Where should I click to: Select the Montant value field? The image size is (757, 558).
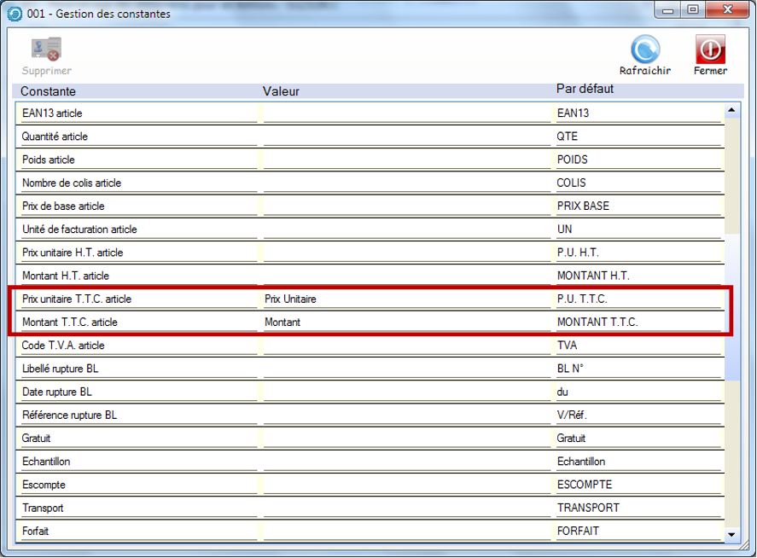[406, 323]
